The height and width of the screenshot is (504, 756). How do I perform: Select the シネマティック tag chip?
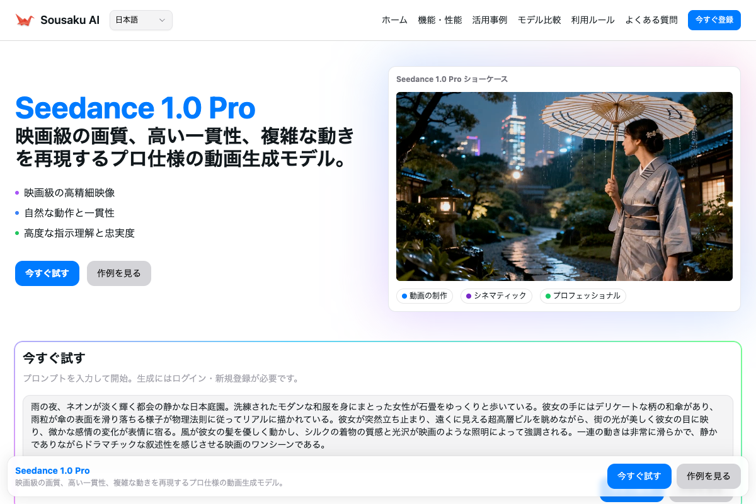click(x=496, y=296)
